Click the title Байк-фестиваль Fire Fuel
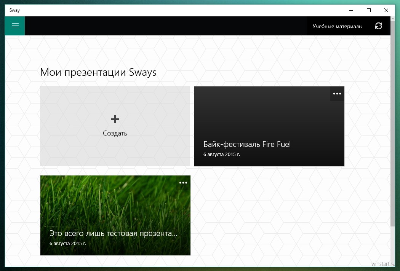The image size is (400, 271). (x=247, y=144)
